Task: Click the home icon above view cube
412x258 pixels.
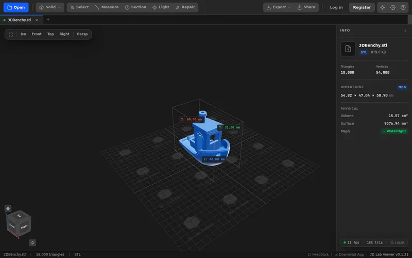Action: tap(8, 208)
